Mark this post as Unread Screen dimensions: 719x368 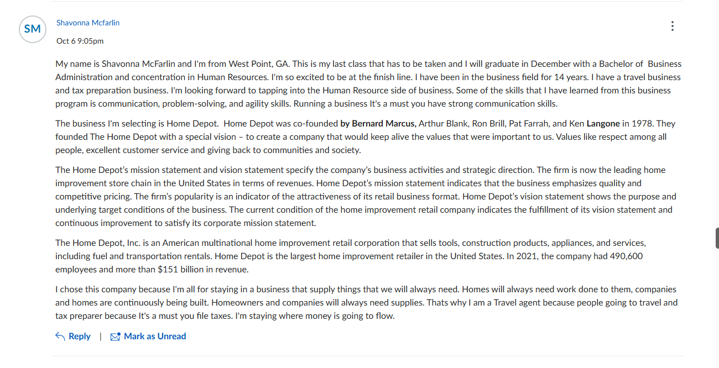148,336
